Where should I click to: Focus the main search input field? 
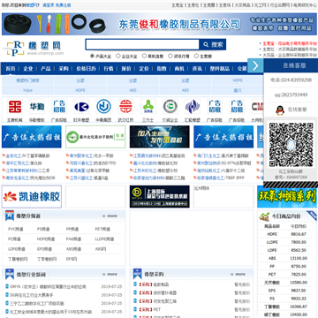click(x=142, y=44)
